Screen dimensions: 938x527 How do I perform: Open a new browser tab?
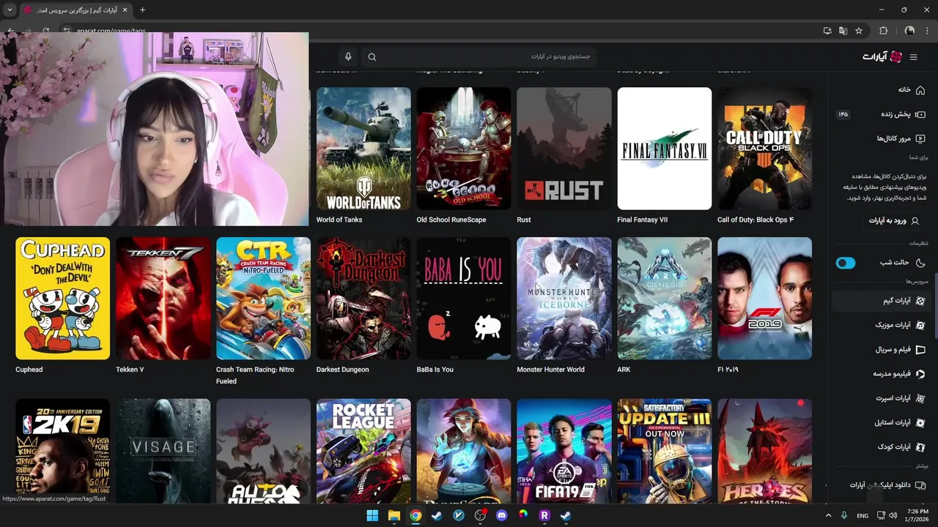pos(142,10)
